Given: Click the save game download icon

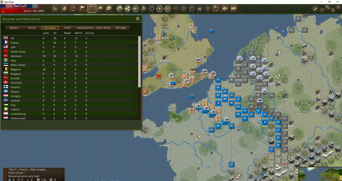Looking at the screenshot, I should pyautogui.click(x=333, y=10).
